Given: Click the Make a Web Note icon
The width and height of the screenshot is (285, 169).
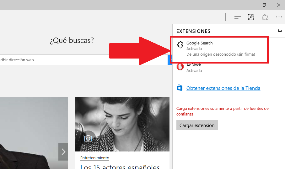Looking at the screenshot, I should (x=251, y=17).
